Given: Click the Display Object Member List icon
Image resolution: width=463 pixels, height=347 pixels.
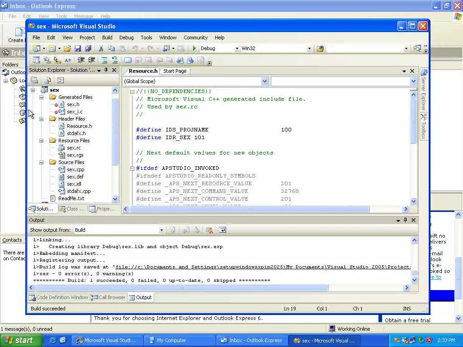Looking at the screenshot, I should (x=36, y=60).
